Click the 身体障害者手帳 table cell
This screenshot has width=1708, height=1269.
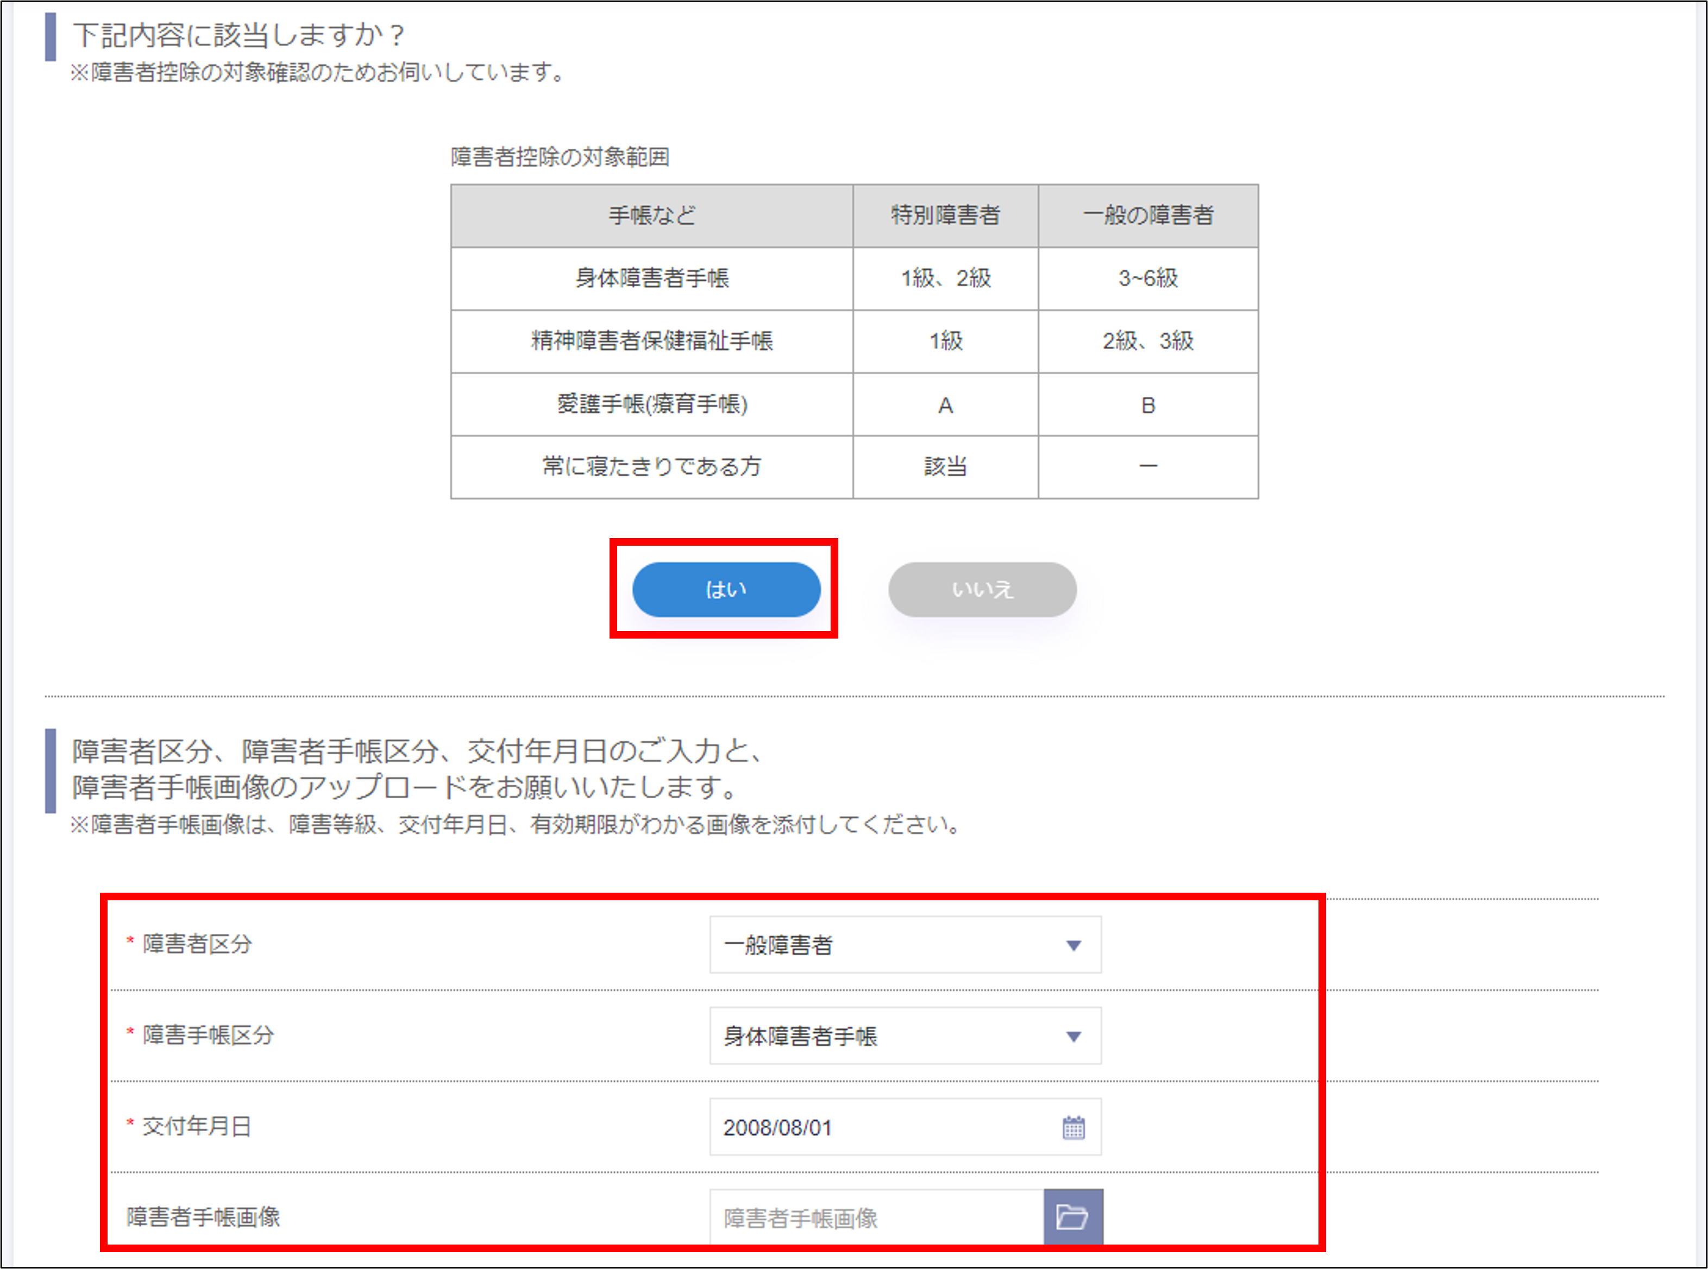pos(651,278)
